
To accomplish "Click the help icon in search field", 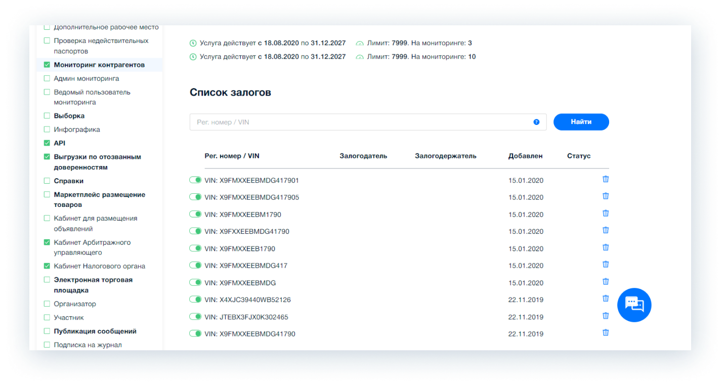I will (536, 122).
